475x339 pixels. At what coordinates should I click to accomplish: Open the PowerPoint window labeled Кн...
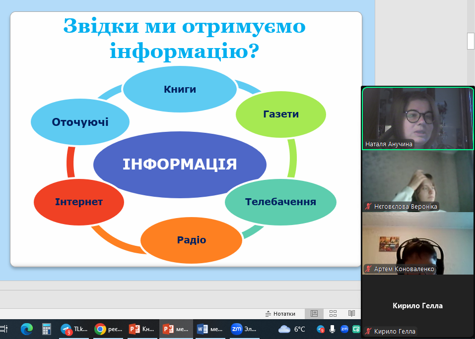[142, 329]
